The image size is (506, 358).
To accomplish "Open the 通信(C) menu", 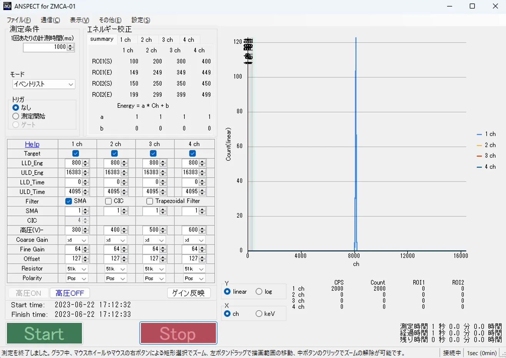I will [50, 20].
